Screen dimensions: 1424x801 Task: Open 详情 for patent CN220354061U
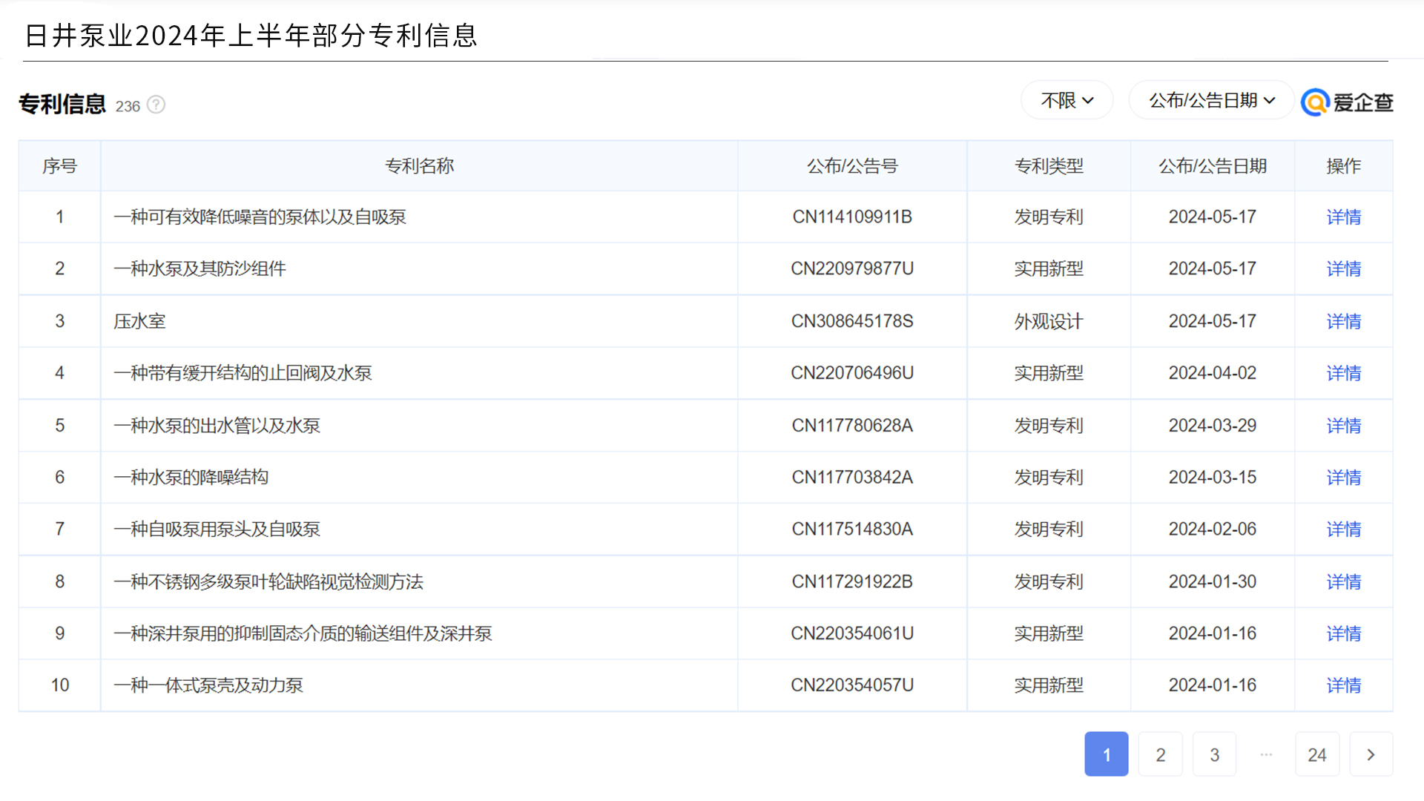point(1343,634)
